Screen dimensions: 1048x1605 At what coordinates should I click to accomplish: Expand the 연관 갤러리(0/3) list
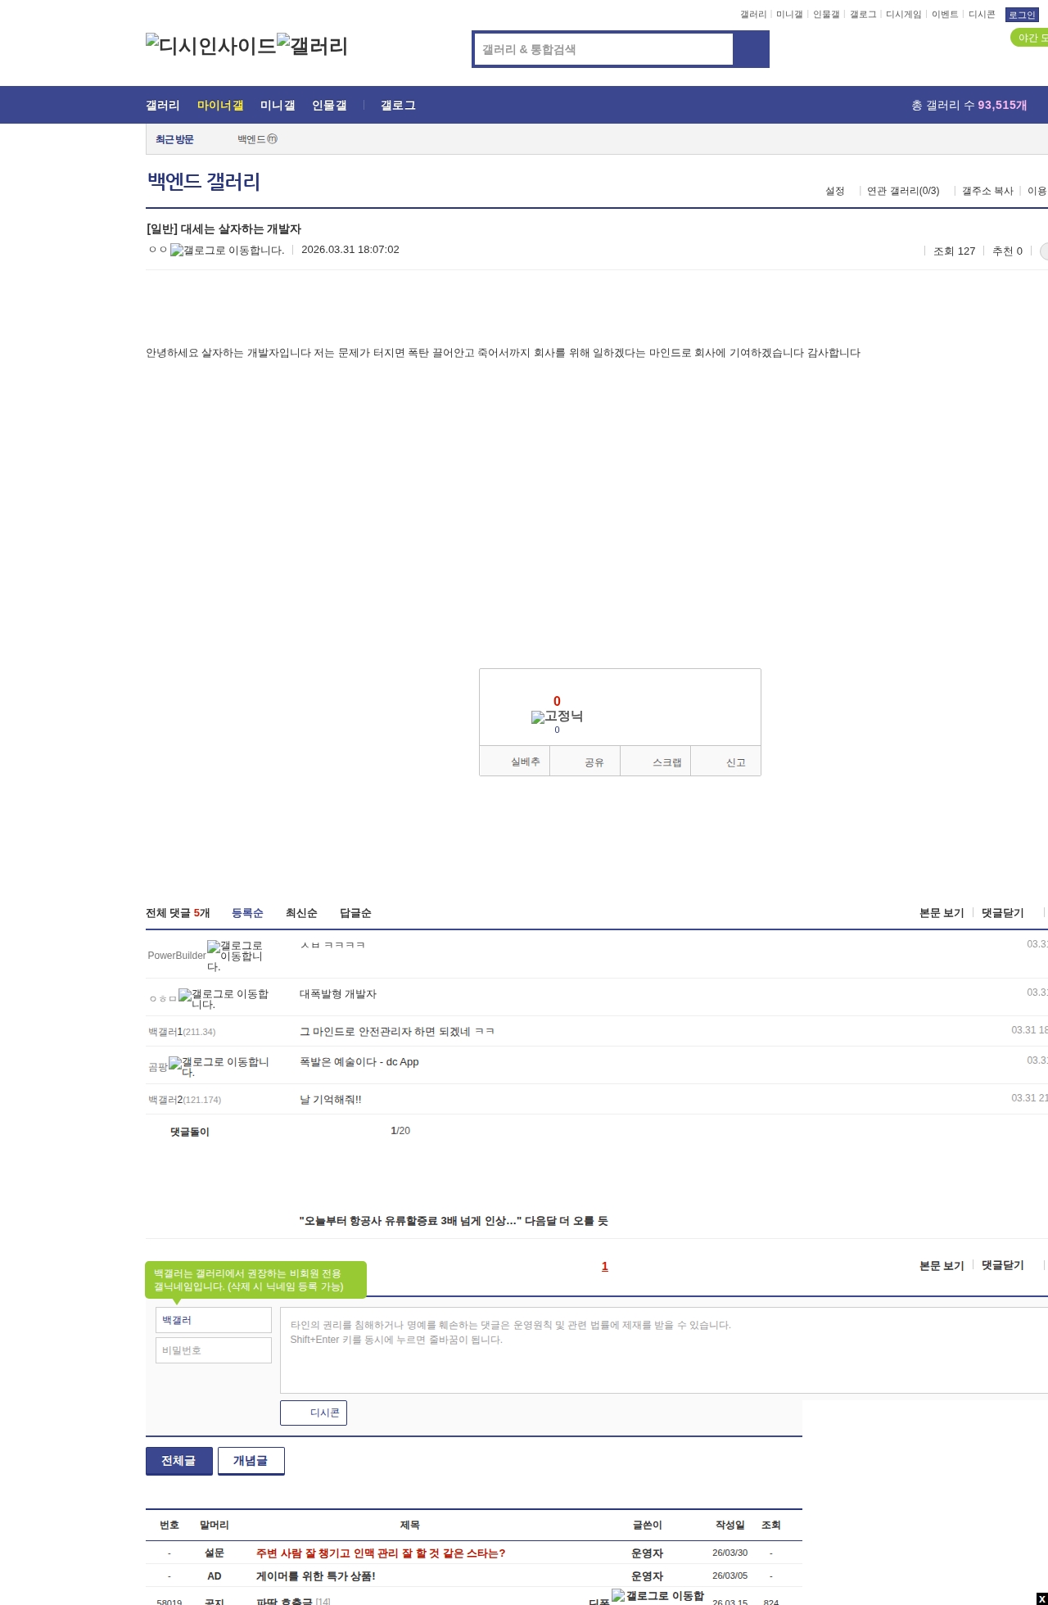pos(902,191)
